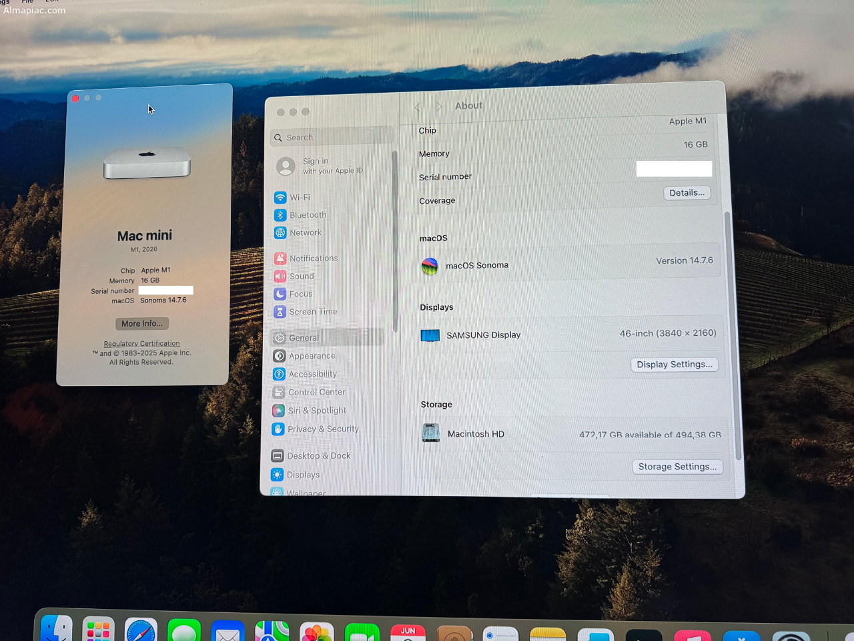The width and height of the screenshot is (854, 641).
Task: Click the Mac mini image in About window
Action: (x=147, y=164)
